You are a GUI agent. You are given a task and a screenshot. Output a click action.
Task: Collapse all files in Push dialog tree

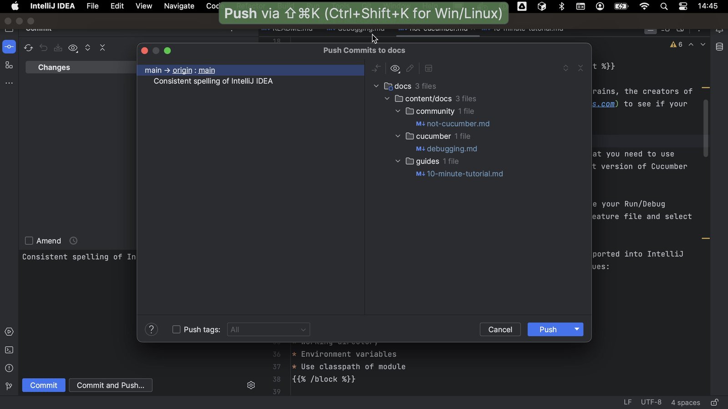click(x=581, y=68)
